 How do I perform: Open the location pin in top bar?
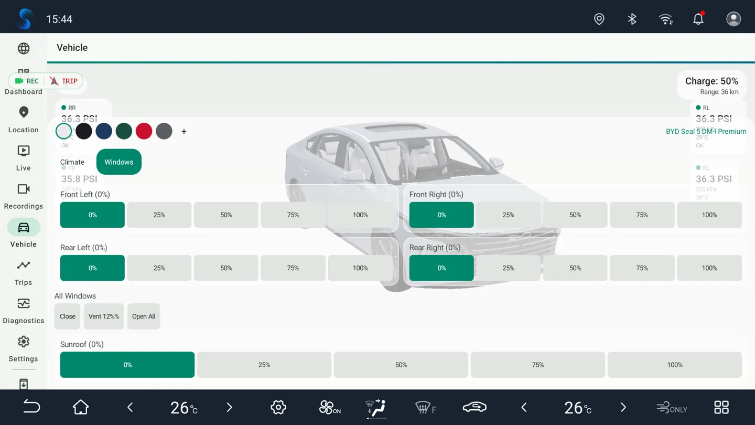click(599, 19)
